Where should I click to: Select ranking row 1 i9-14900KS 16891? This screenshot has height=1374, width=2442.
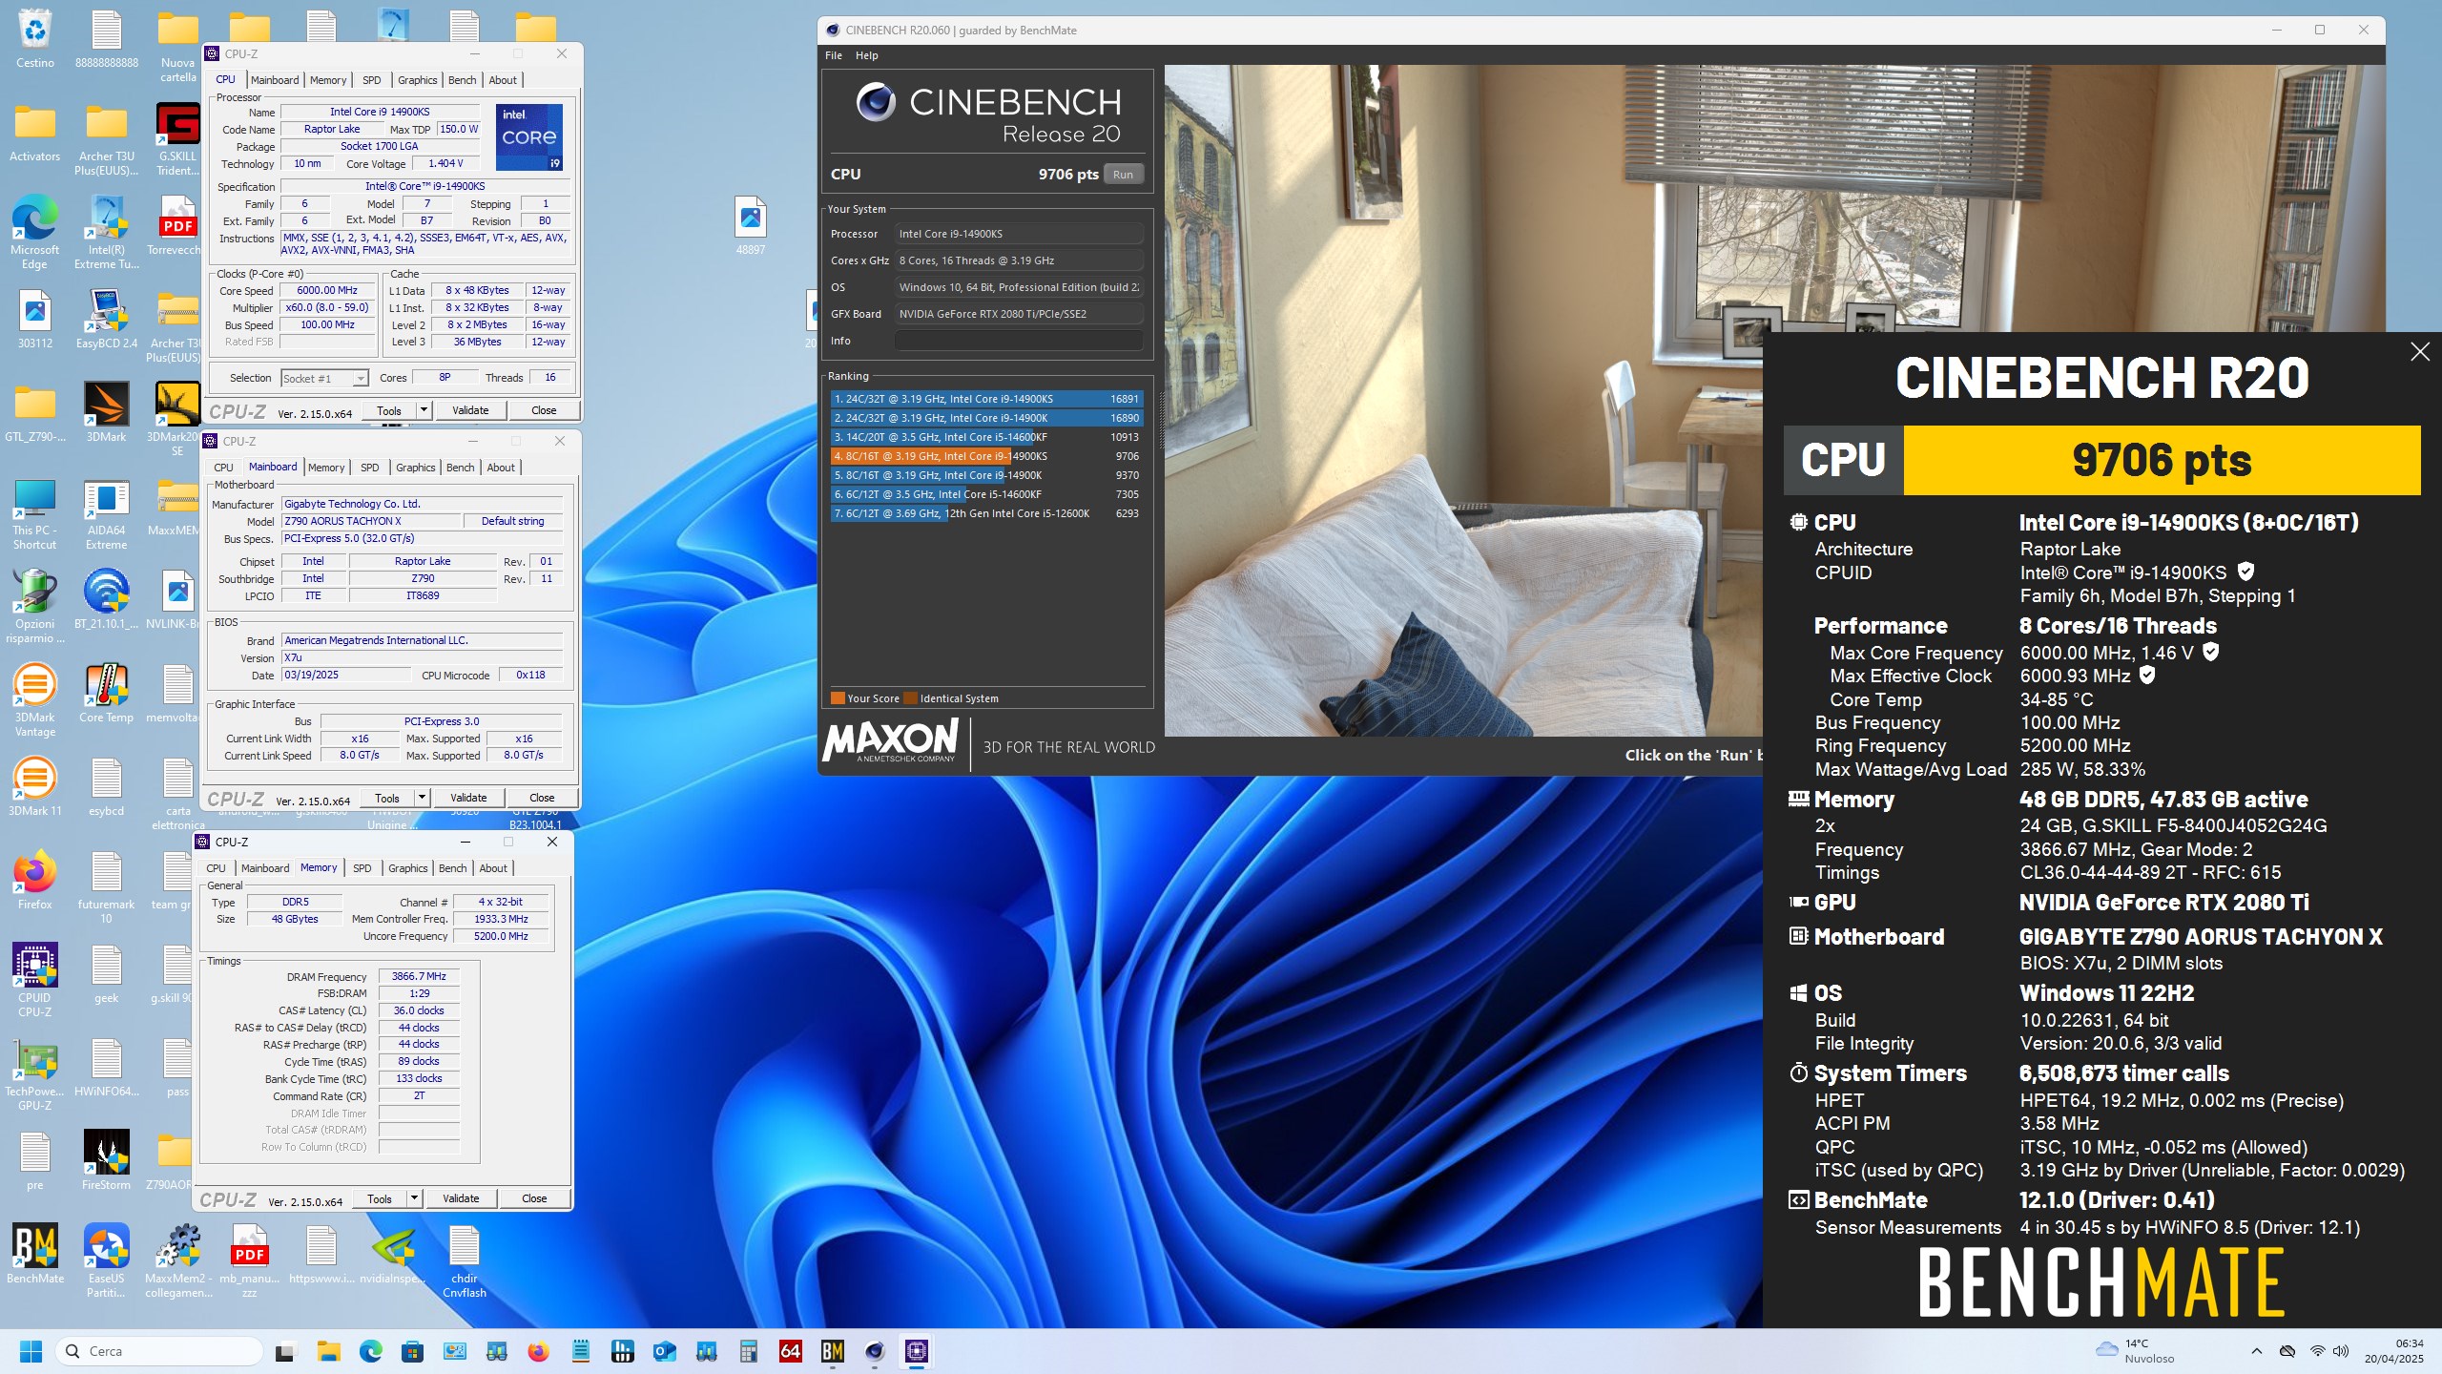click(986, 399)
